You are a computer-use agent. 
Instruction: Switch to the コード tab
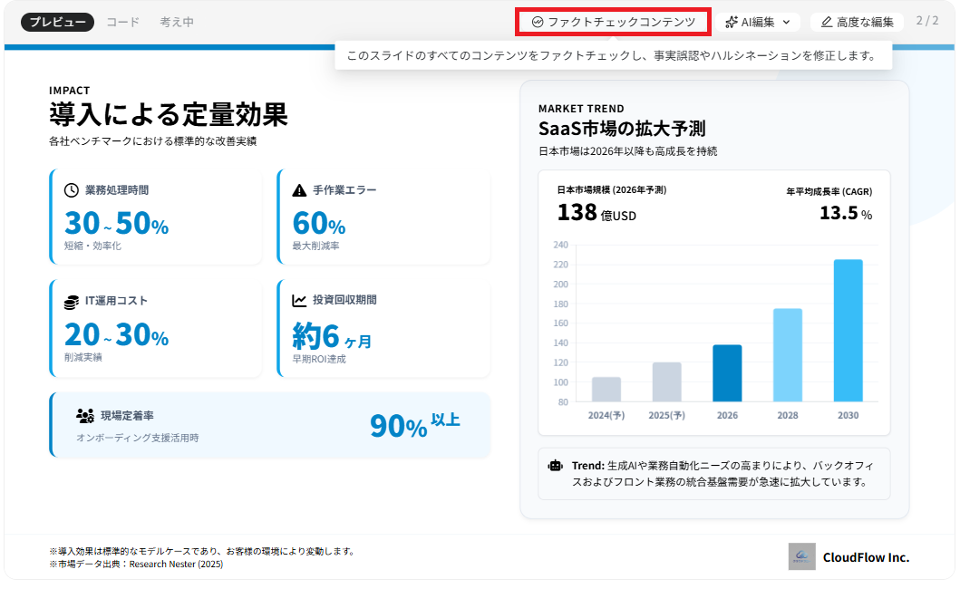coord(123,22)
